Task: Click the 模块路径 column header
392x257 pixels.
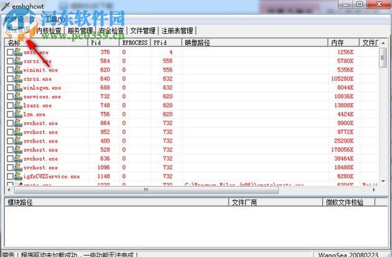Action: pos(117,202)
